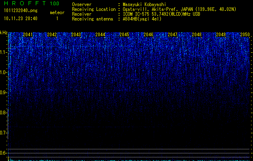Click the 2043 time marker
This screenshot has height=161, width=253.
coord(76,35)
